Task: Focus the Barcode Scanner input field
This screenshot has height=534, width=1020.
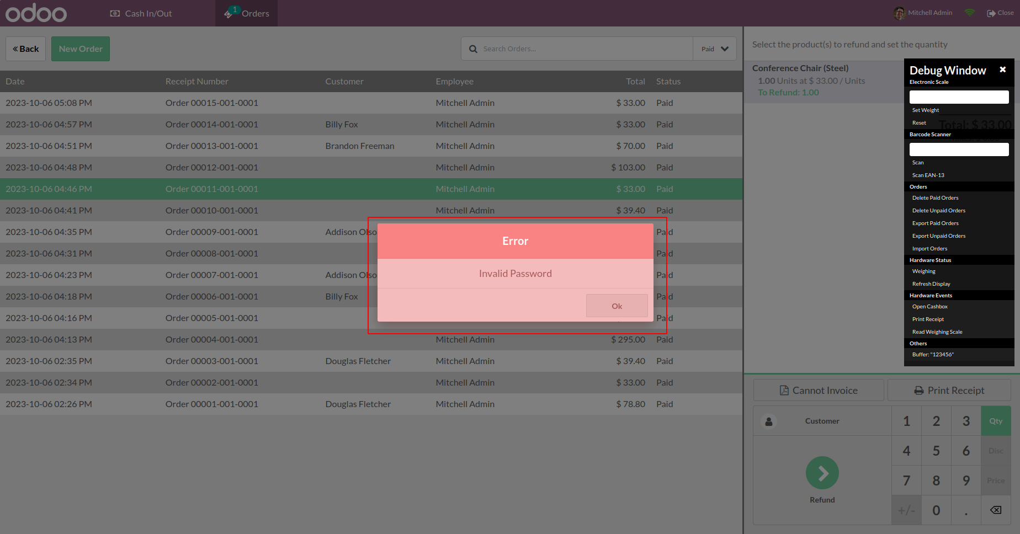Action: click(959, 149)
